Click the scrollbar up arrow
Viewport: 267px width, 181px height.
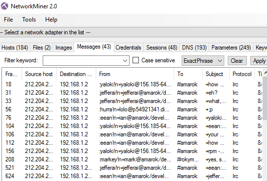coord(265,73)
